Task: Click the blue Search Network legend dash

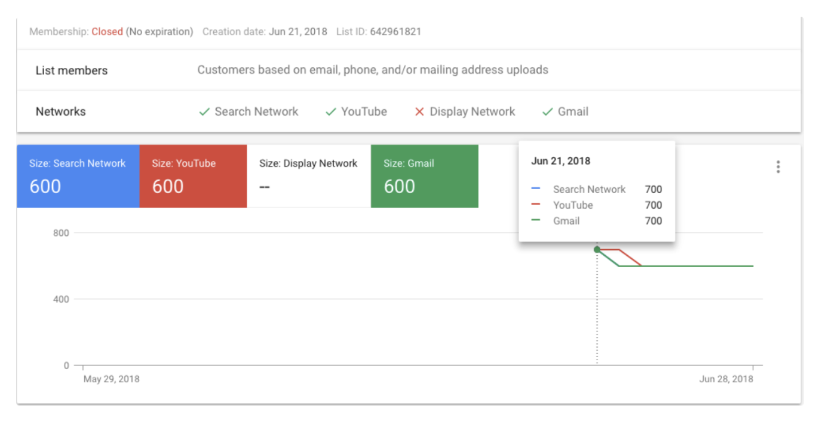Action: (x=536, y=189)
